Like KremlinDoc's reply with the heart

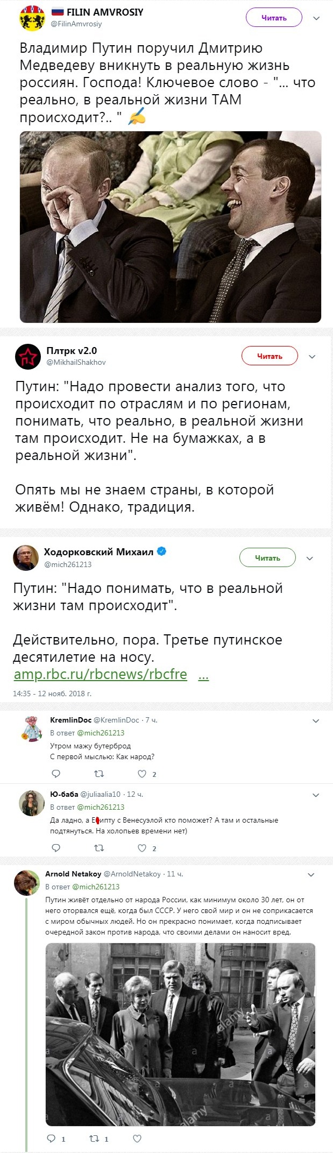(x=142, y=774)
